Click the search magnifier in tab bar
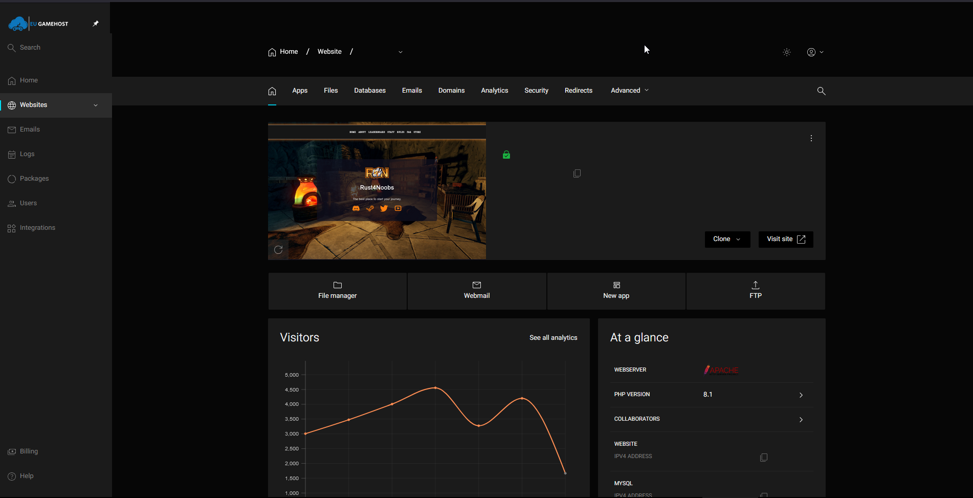973x498 pixels. pos(821,91)
